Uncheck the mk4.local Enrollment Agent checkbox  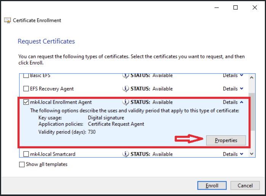tap(26, 102)
